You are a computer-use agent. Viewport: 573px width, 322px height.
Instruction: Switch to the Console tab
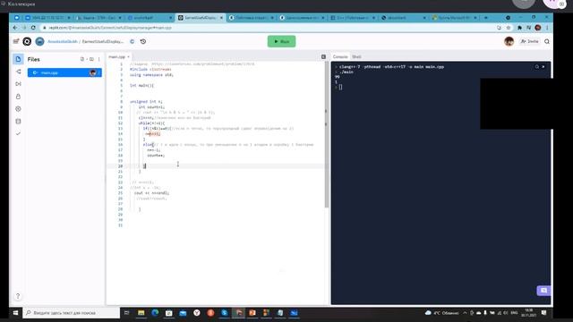pyautogui.click(x=340, y=57)
